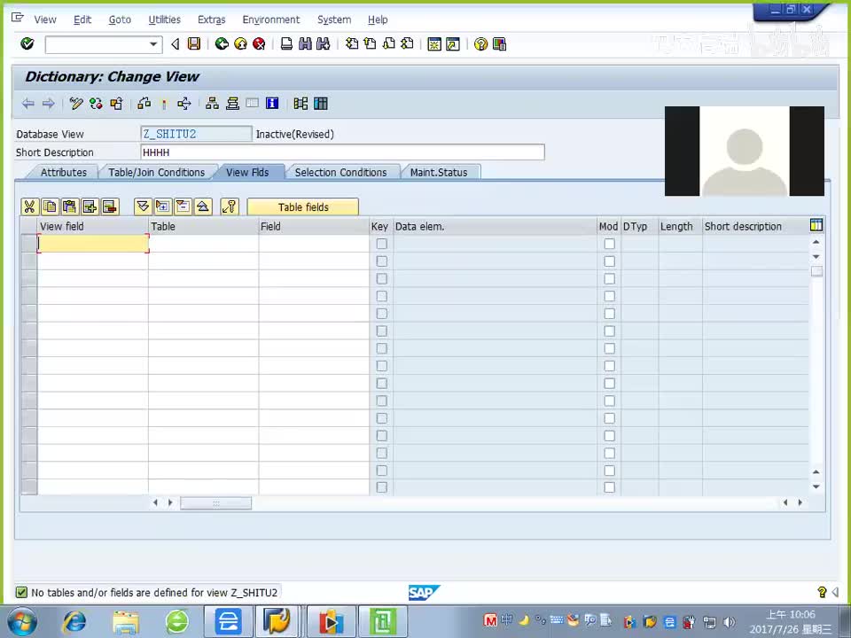Open the table column settings icon
Image resolution: width=851 pixels, height=638 pixels.
click(816, 226)
